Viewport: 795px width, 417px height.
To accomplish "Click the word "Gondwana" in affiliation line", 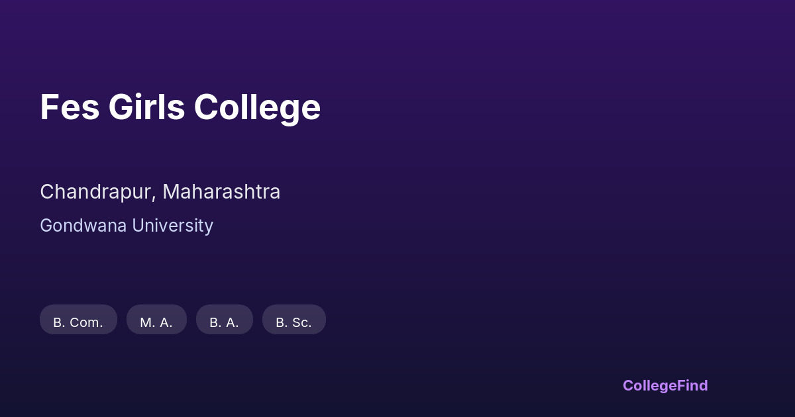I will 83,226.
